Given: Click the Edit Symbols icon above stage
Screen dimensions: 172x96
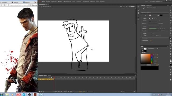Looking at the screenshot, I should (x=124, y=7).
